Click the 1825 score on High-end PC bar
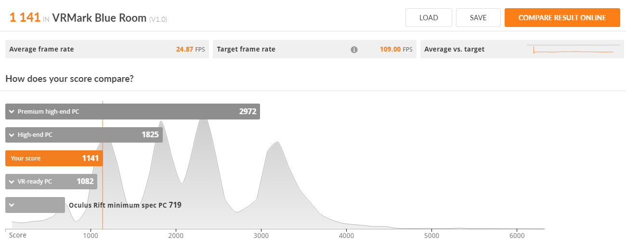626x251 pixels. coord(150,135)
